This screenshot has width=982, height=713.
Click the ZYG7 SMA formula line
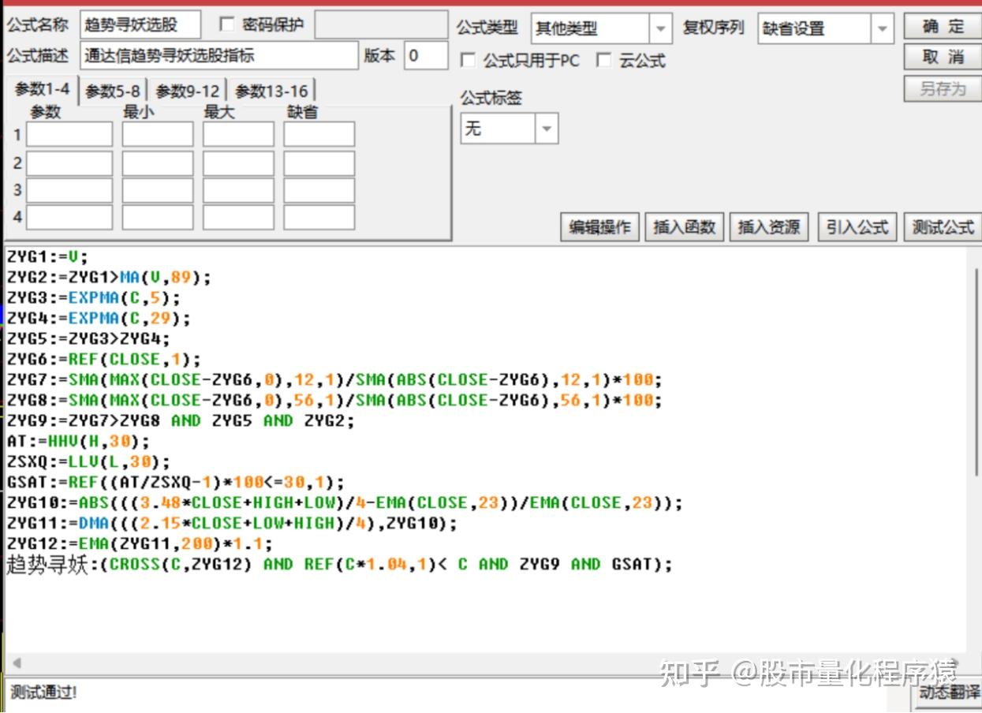[334, 379]
